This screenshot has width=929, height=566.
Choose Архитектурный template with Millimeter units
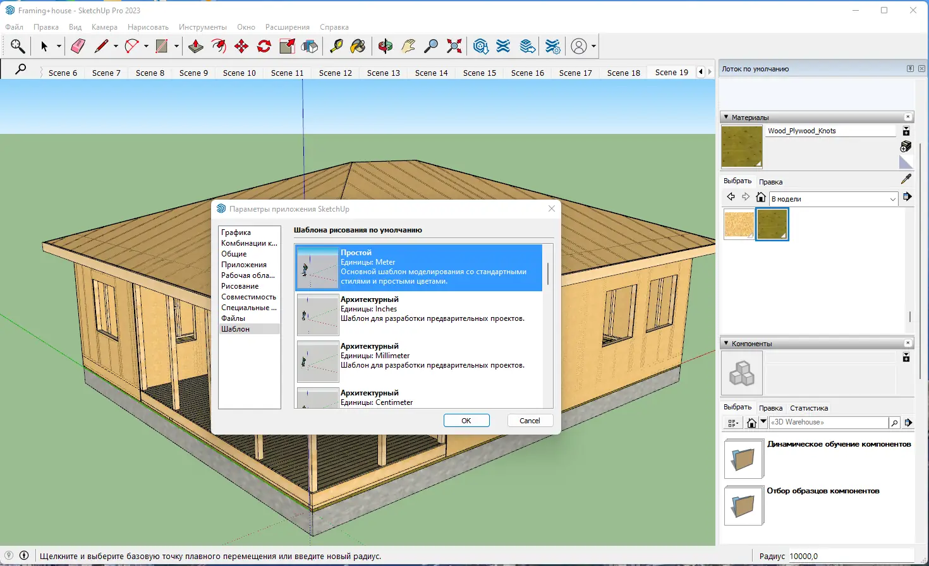[418, 356]
